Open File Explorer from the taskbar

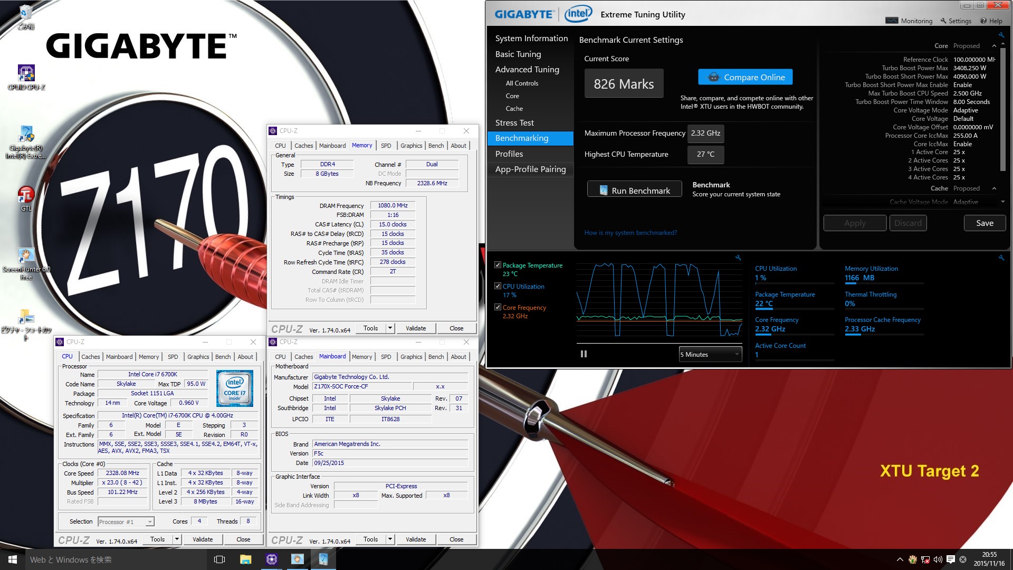tap(246, 559)
